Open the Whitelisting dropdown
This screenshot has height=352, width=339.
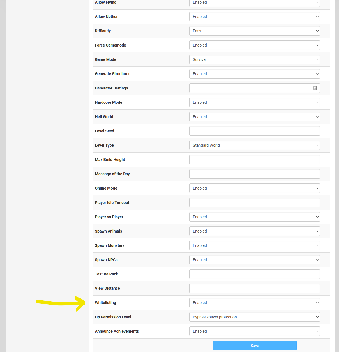254,303
